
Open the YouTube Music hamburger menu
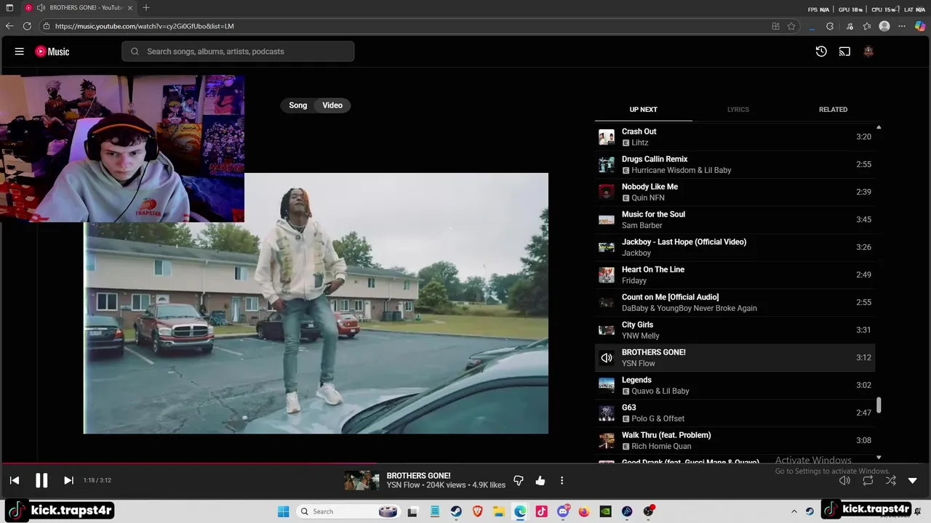click(20, 52)
